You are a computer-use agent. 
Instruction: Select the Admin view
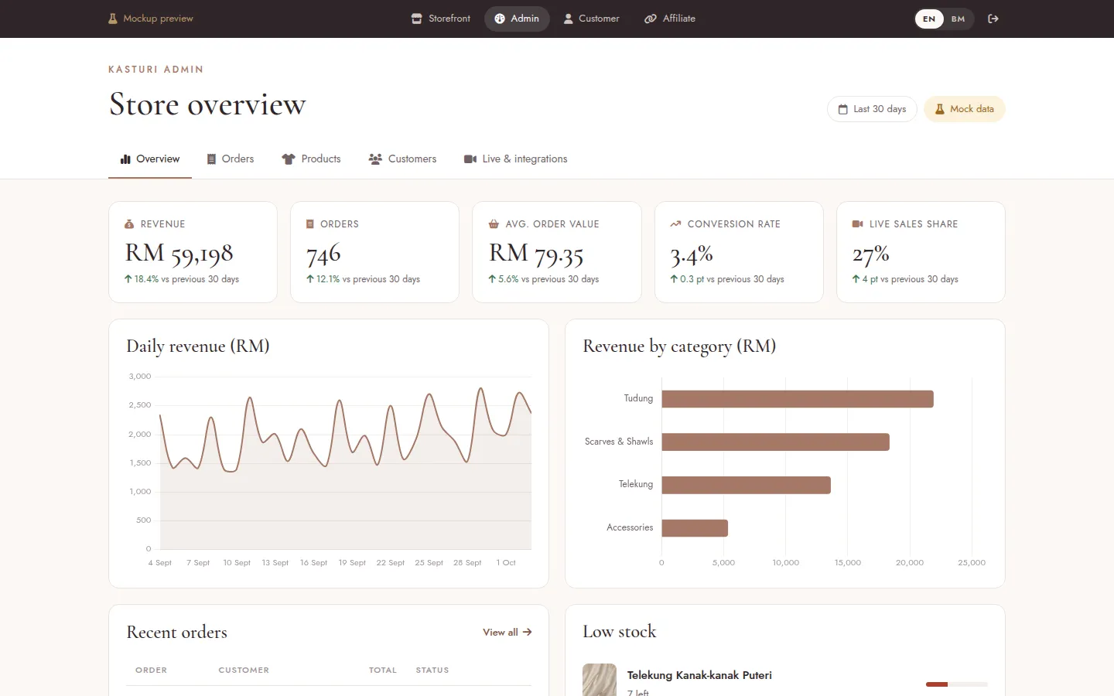tap(517, 19)
